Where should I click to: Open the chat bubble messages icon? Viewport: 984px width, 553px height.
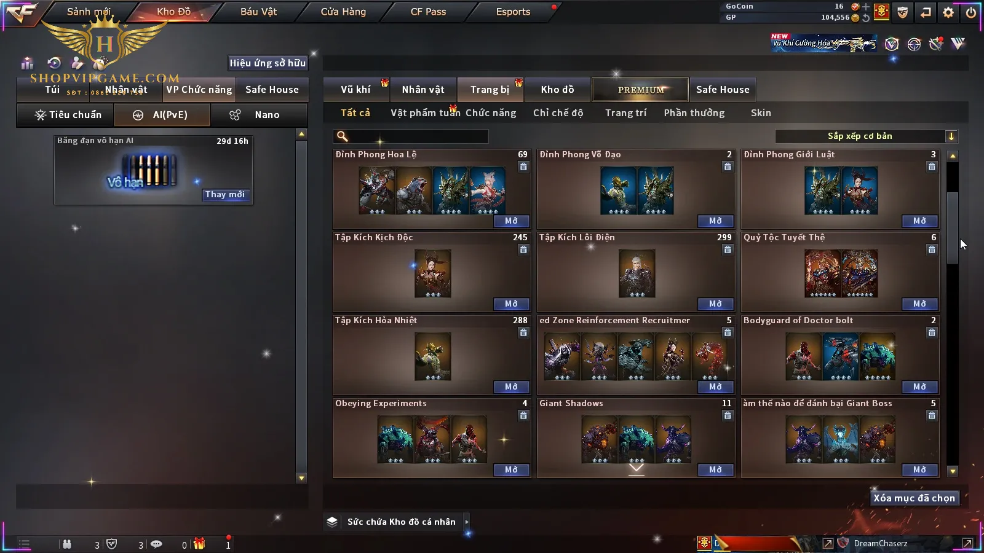pyautogui.click(x=156, y=544)
